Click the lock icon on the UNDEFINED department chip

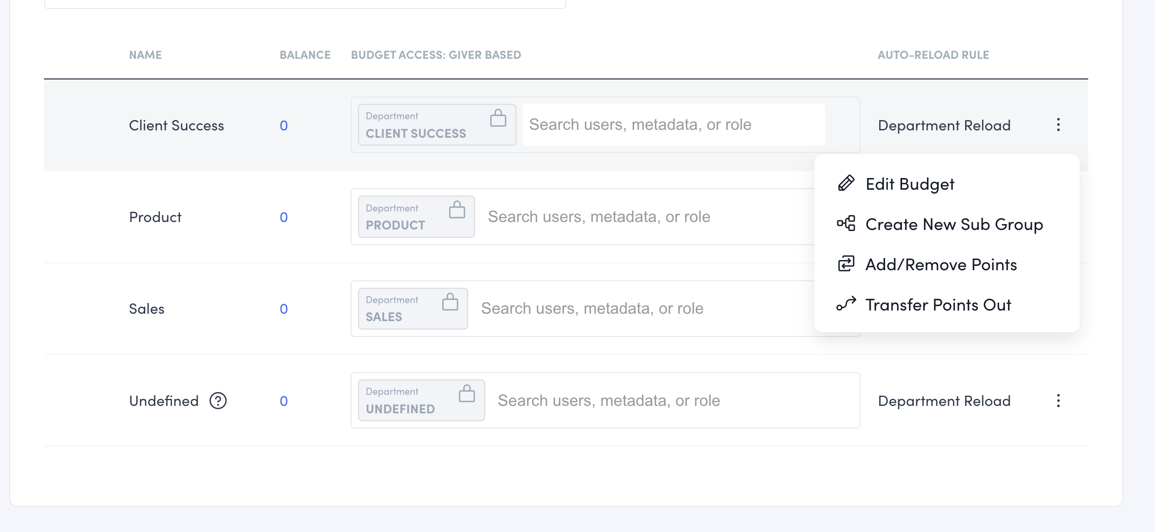(467, 394)
